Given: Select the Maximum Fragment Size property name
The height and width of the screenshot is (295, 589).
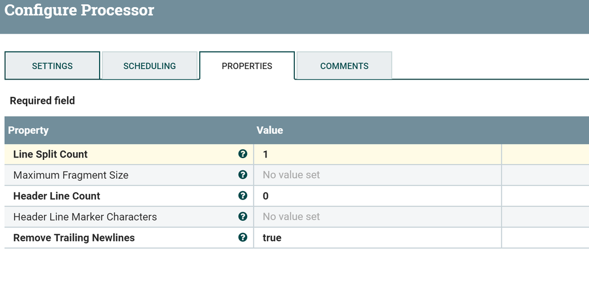Looking at the screenshot, I should pyautogui.click(x=71, y=175).
